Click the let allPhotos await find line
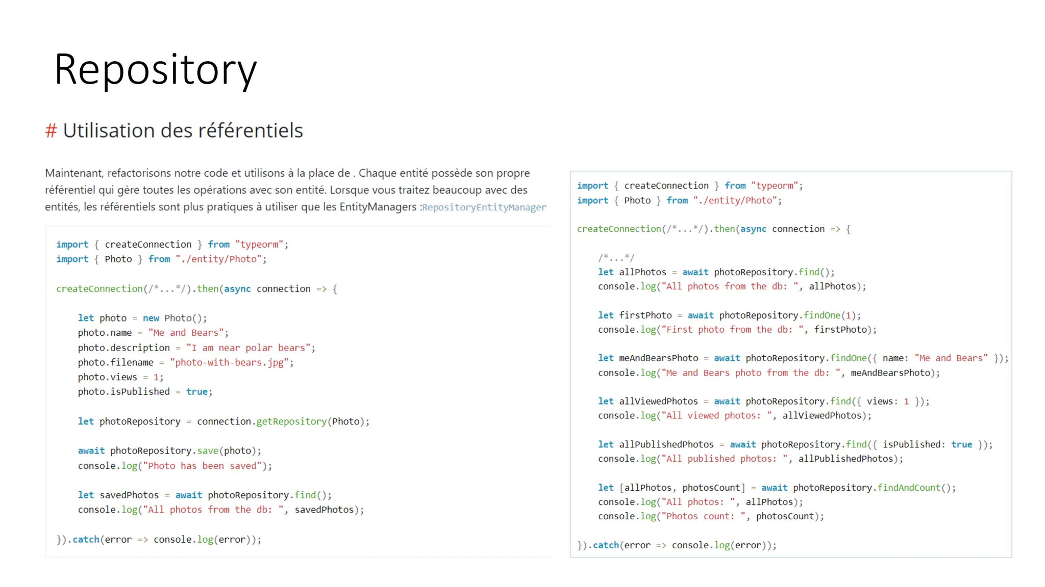This screenshot has width=1045, height=587. coord(716,273)
